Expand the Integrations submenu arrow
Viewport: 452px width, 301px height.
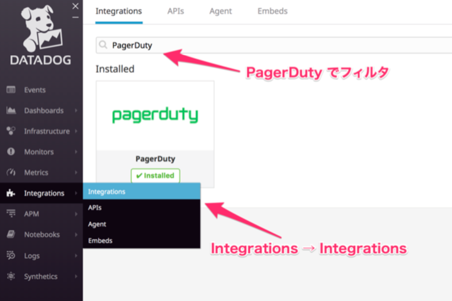[x=76, y=193]
